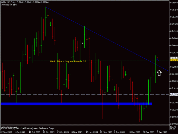Click the 0.70790 price axis label
This screenshot has width=178, height=134.
pos(174,103)
